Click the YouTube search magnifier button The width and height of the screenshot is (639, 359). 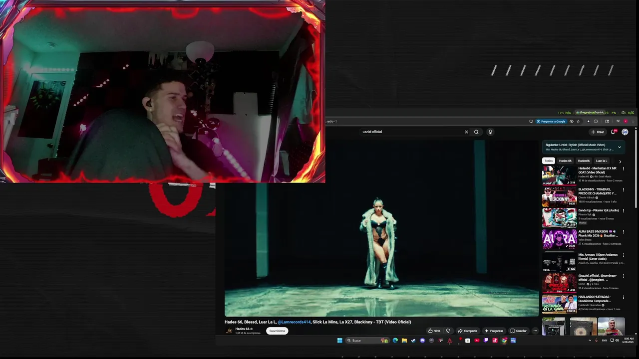tap(476, 132)
